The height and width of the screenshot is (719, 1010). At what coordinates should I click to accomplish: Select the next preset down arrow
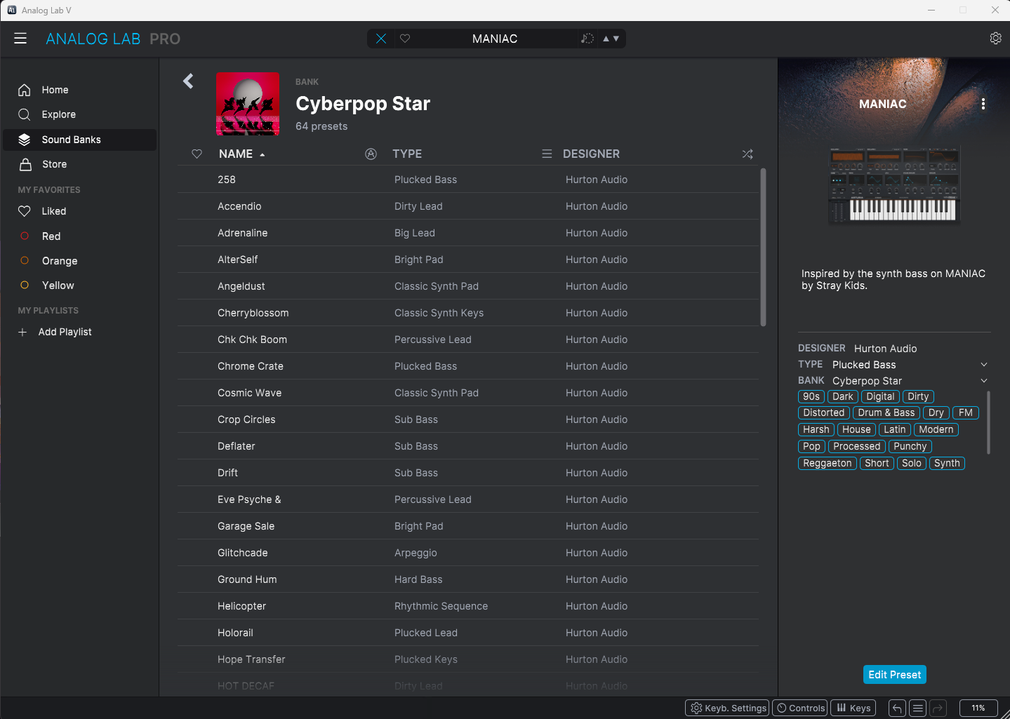(616, 39)
